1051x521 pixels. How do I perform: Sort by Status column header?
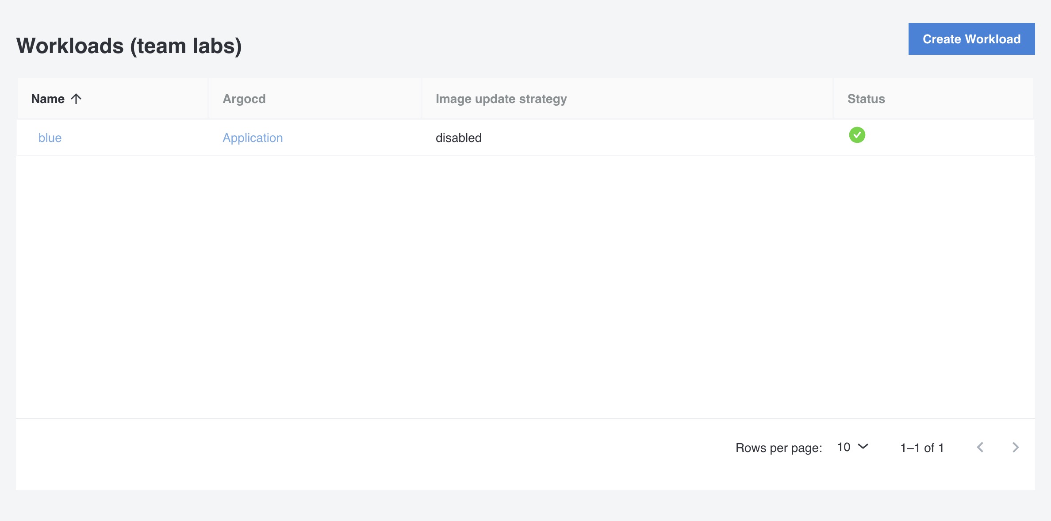coord(866,99)
